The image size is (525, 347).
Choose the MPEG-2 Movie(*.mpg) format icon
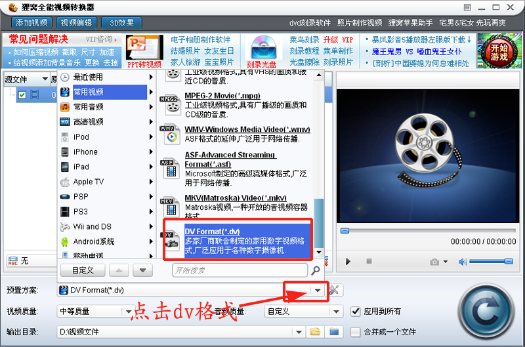pos(171,105)
